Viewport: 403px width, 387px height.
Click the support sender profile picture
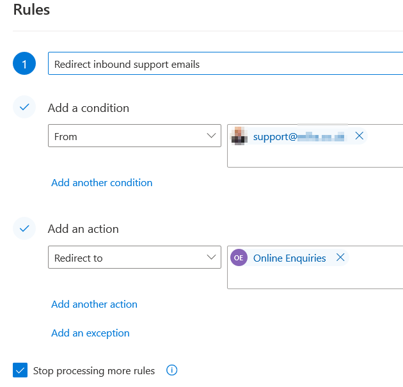239,136
